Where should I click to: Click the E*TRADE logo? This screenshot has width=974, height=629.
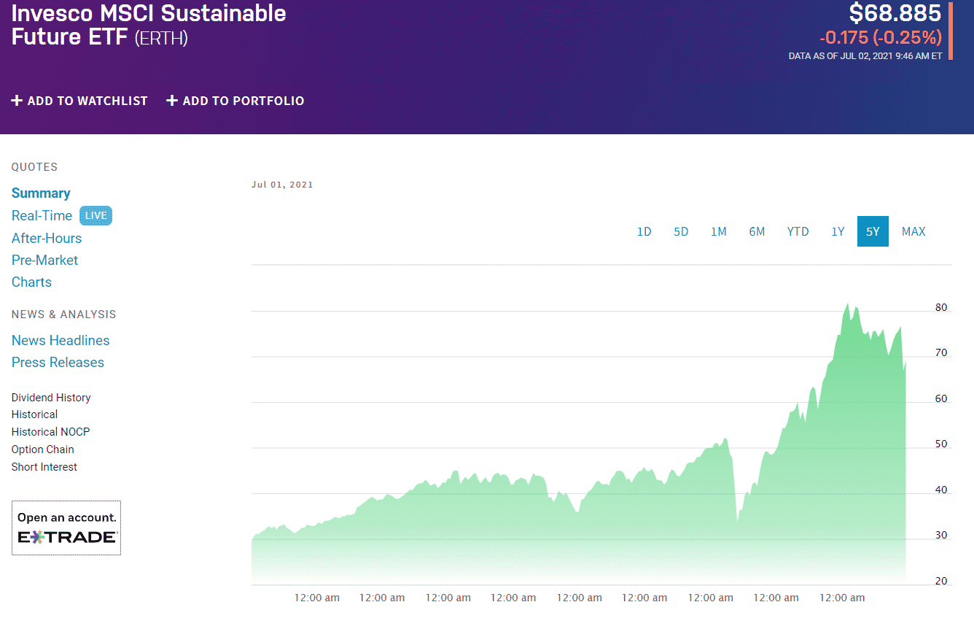(x=66, y=537)
